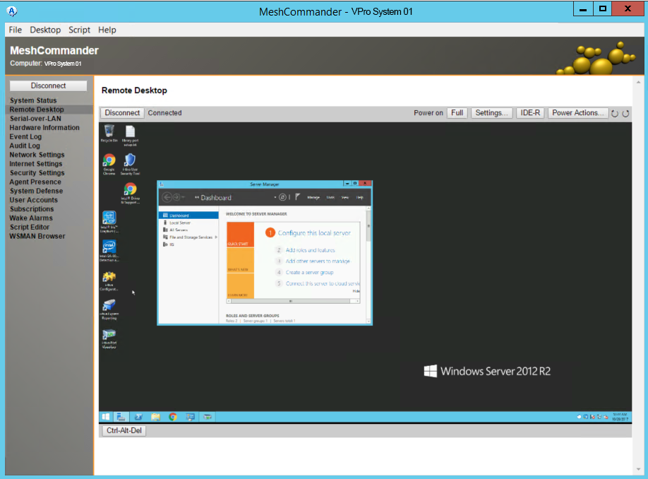Open the File menu
The image size is (648, 479).
16,30
